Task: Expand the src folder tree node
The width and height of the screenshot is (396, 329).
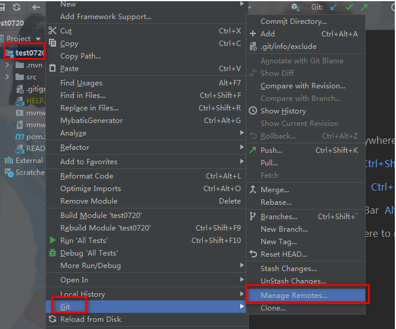Action: [x=7, y=77]
